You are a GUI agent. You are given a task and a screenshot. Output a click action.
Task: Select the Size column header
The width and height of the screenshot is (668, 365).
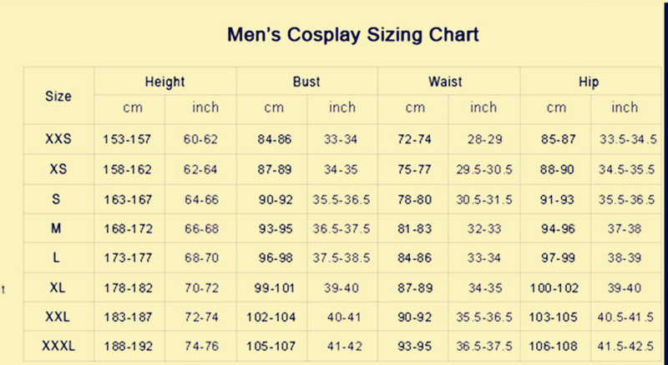(58, 96)
